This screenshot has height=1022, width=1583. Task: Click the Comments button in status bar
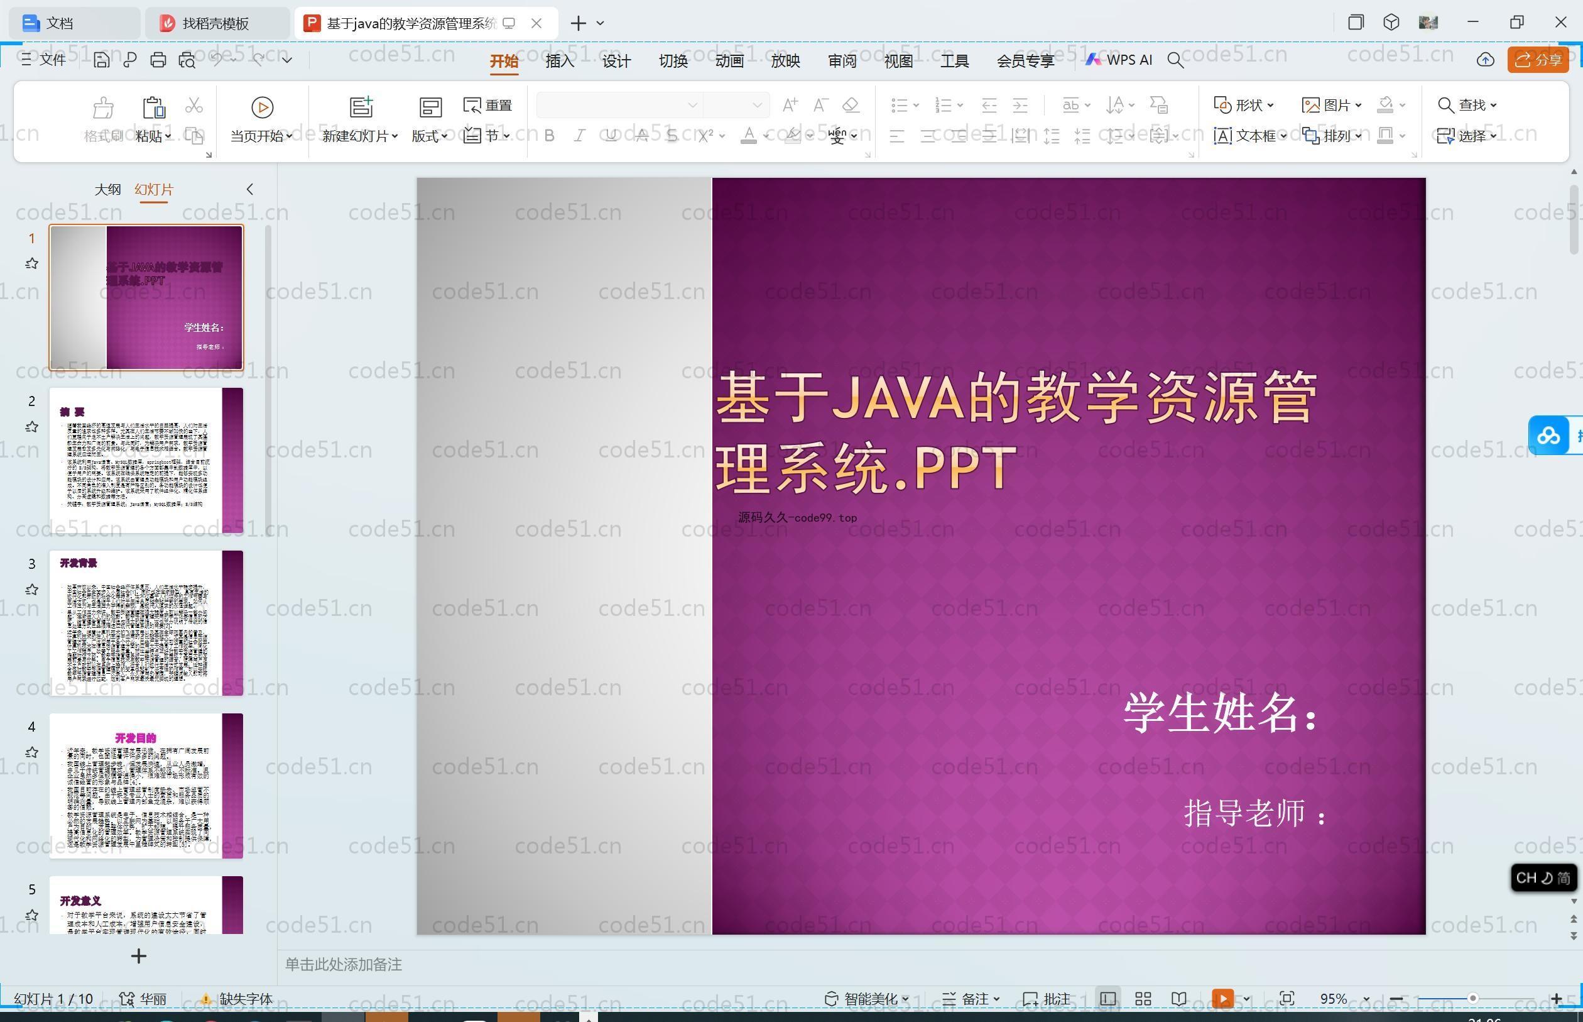point(1047,999)
